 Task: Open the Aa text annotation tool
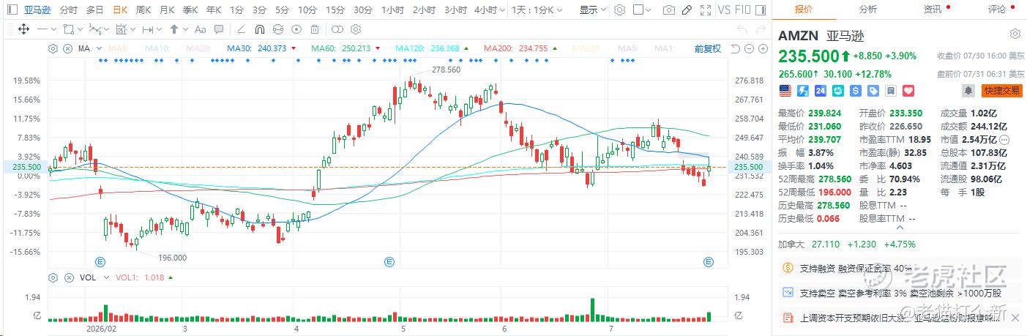pos(220,29)
